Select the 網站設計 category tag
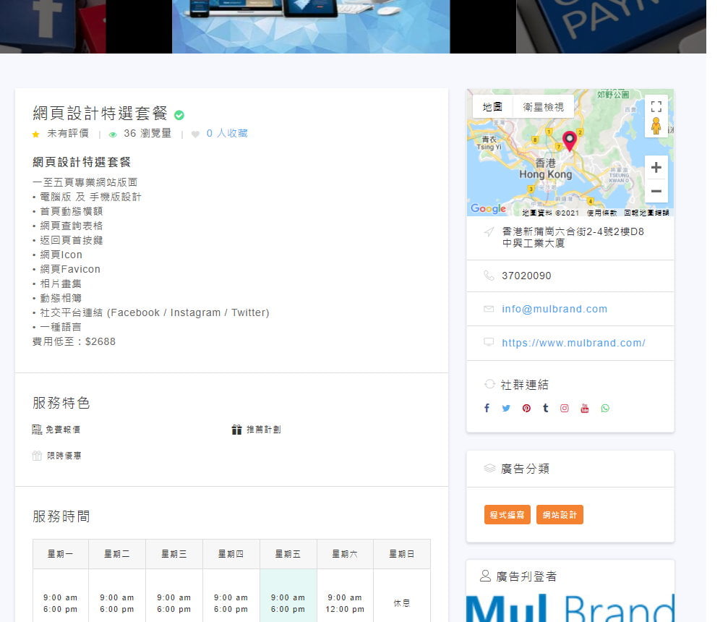The width and height of the screenshot is (728, 622). coord(560,515)
